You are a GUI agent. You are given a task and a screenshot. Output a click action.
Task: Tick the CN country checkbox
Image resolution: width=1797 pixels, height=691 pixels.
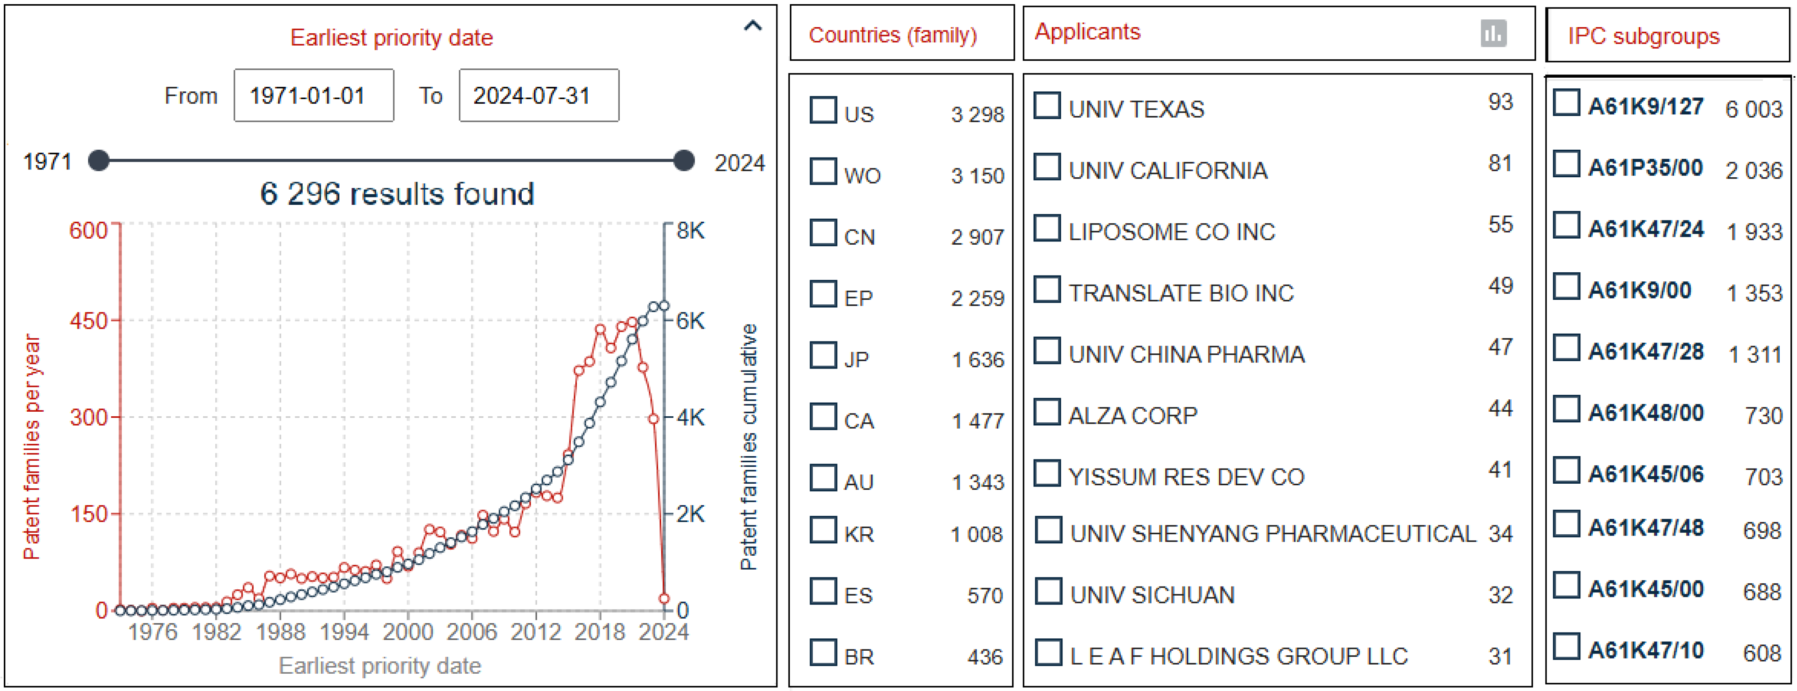point(822,233)
